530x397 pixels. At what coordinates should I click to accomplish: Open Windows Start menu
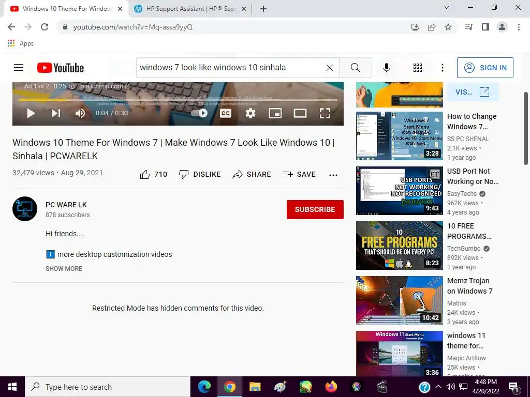12,387
